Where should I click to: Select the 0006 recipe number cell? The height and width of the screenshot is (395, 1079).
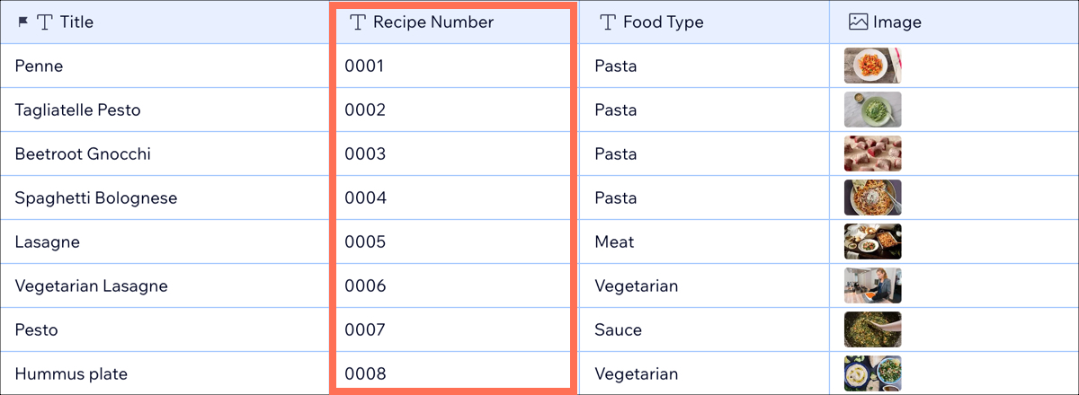[x=453, y=285]
